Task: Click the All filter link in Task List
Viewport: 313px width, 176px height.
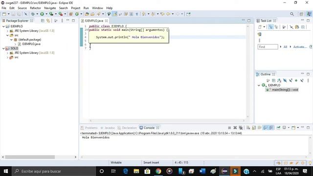Action: [x=285, y=47]
